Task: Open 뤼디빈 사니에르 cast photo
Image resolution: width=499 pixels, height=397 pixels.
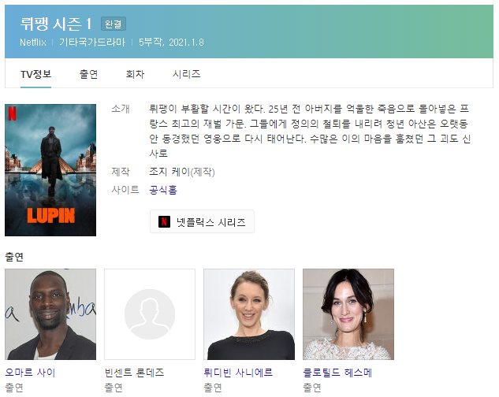Action: [249, 314]
